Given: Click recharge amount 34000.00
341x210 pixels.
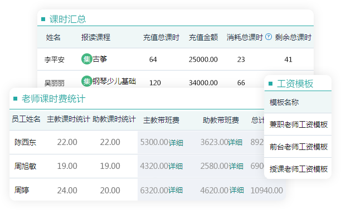Looking at the screenshot, I should 203,83.
